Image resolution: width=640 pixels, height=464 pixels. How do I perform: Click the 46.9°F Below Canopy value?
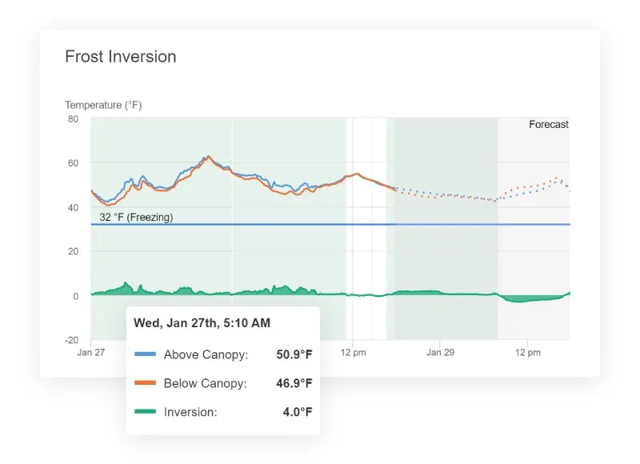pyautogui.click(x=294, y=383)
